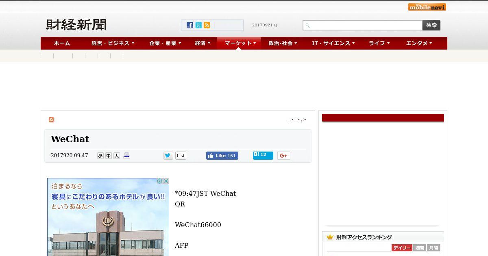Click the header date 20170921
488x256 pixels.
(x=265, y=25)
